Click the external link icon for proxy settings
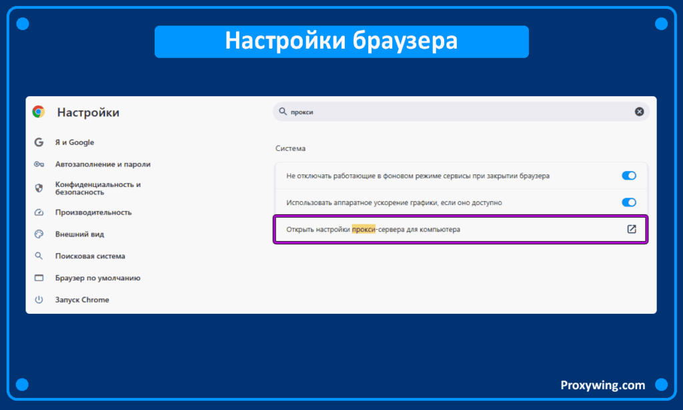 click(x=631, y=229)
